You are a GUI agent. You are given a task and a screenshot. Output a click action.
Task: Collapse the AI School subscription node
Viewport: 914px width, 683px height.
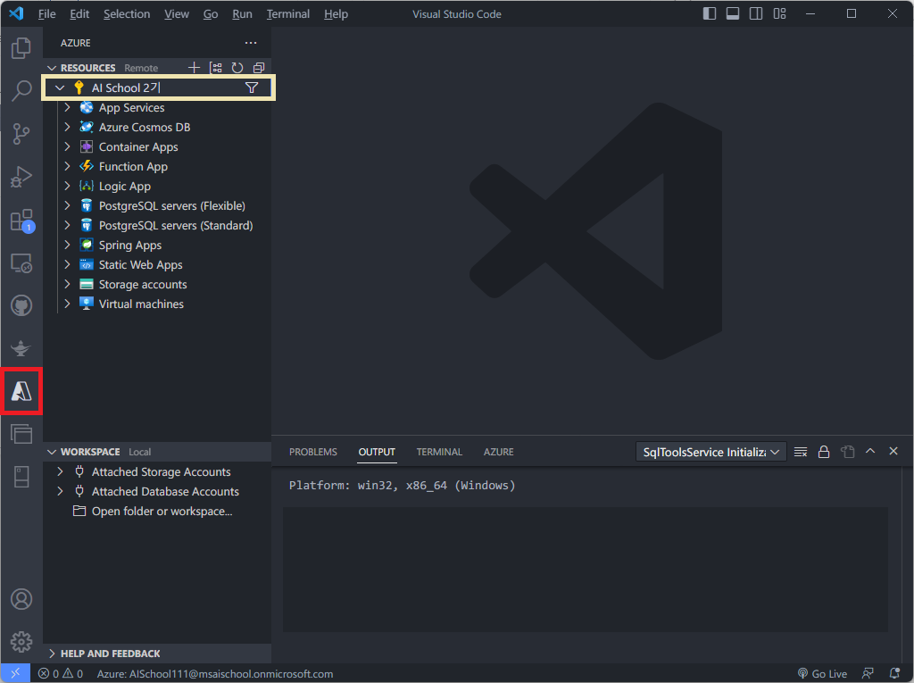[x=60, y=87]
